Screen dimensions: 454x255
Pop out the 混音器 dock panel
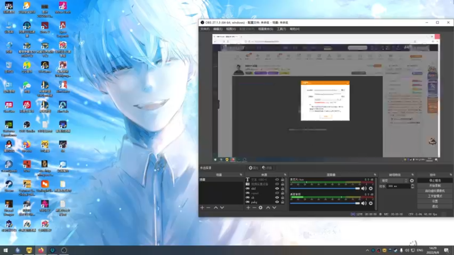pos(375,175)
